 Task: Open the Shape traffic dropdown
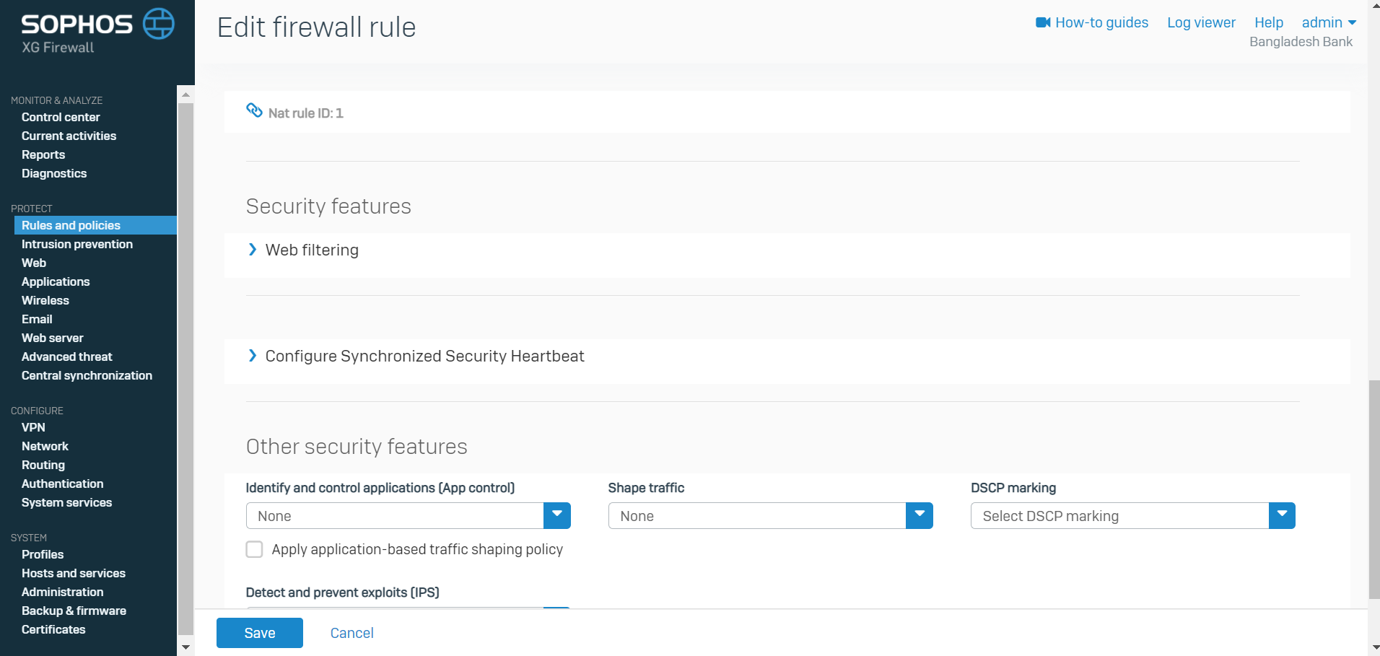point(919,515)
